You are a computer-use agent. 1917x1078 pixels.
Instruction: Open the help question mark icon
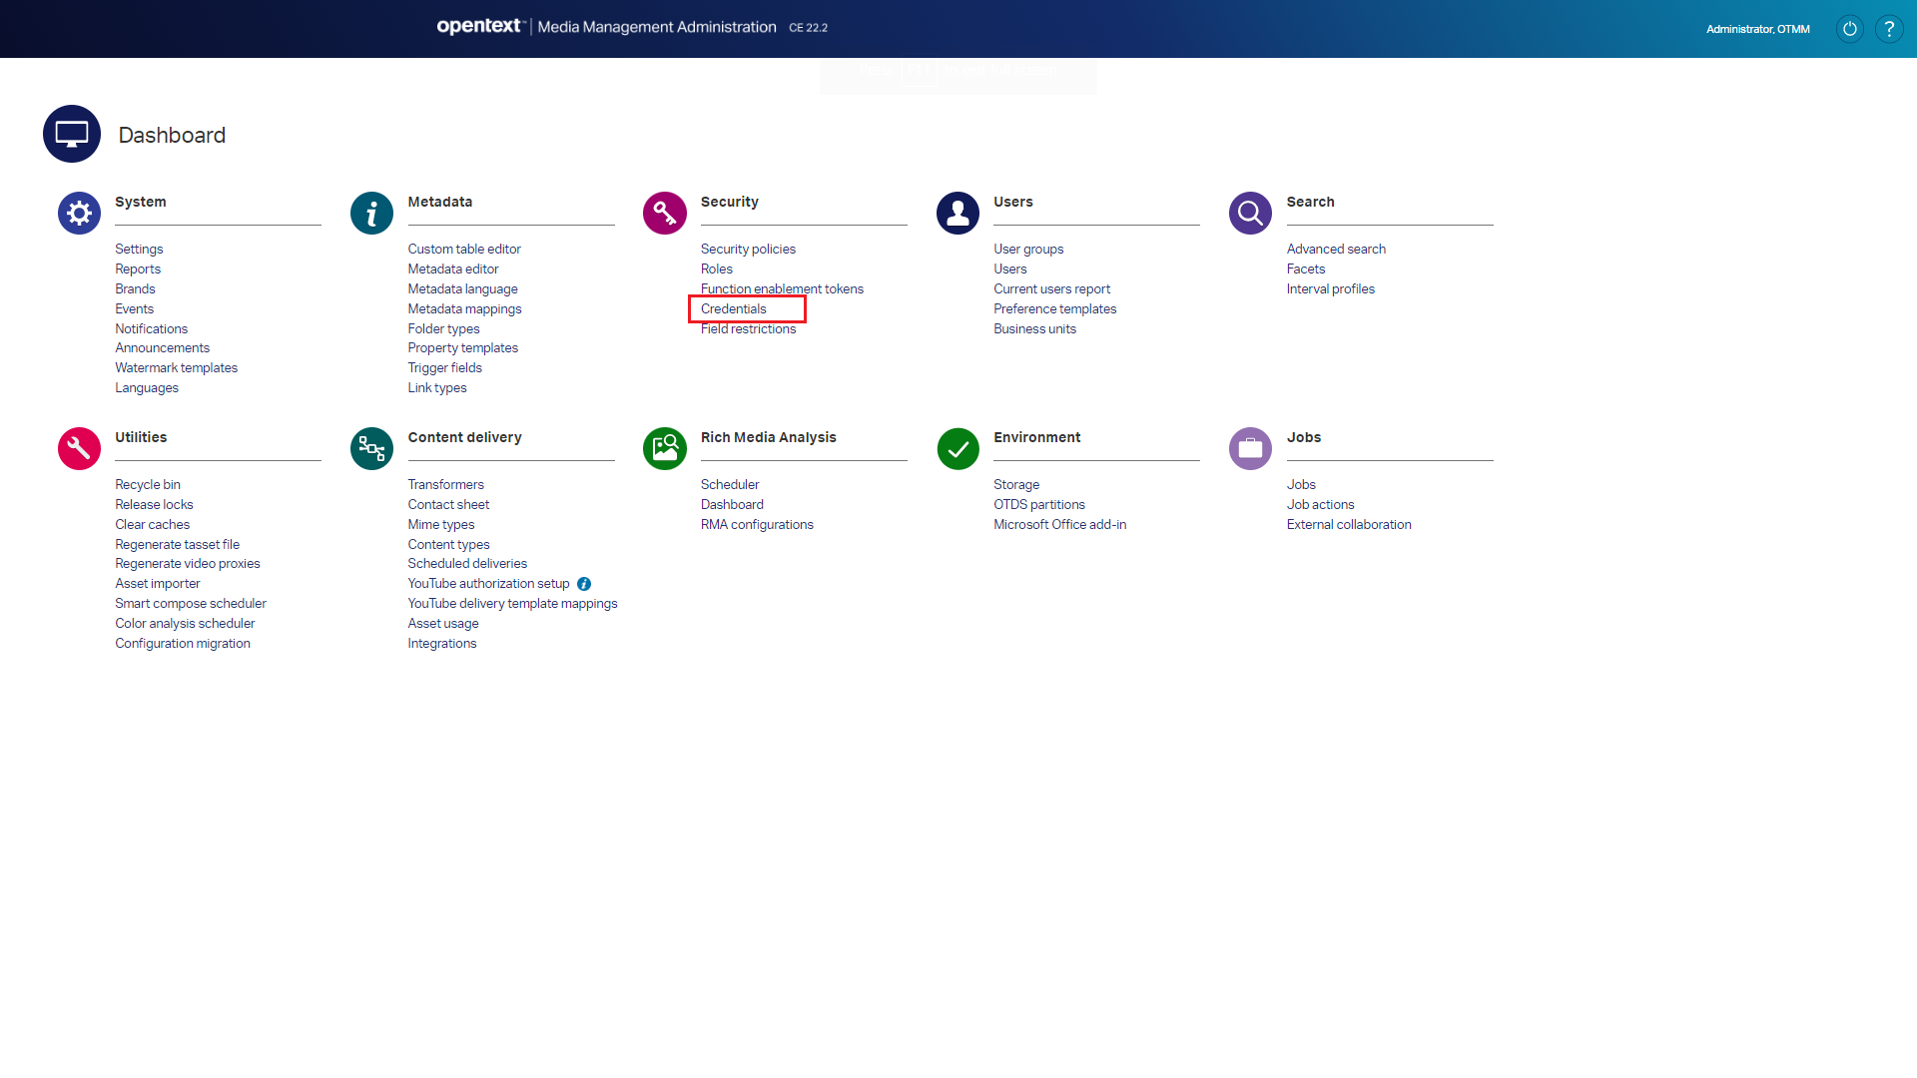(x=1889, y=28)
